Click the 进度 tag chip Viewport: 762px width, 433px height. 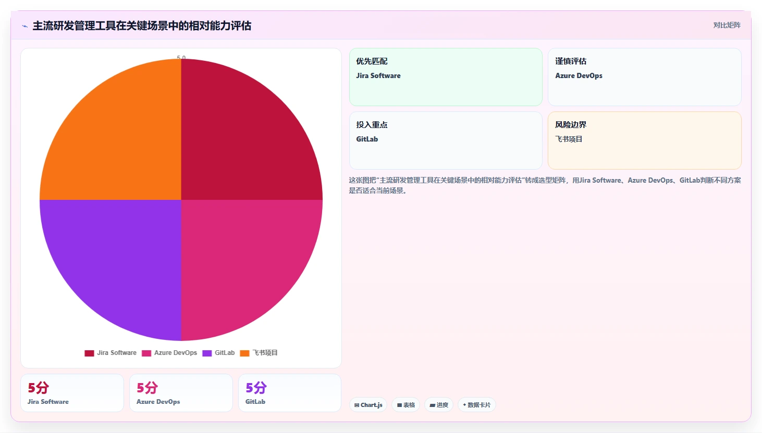(439, 405)
